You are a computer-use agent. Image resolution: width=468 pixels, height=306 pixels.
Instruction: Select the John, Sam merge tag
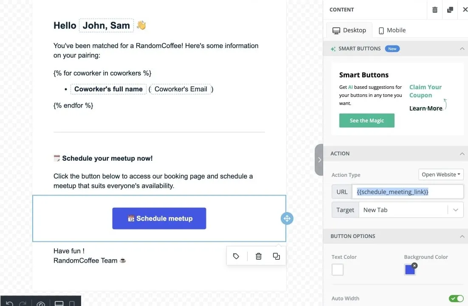106,25
